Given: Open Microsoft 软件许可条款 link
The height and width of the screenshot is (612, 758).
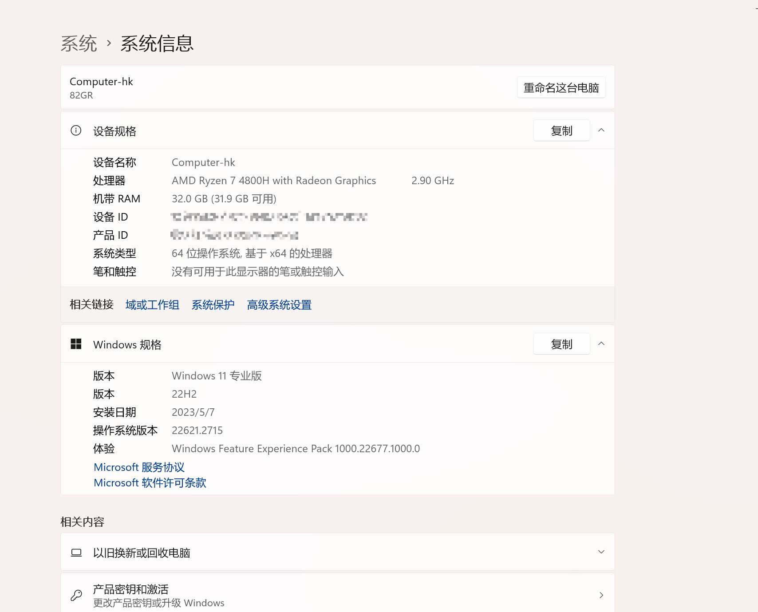Looking at the screenshot, I should click(150, 483).
